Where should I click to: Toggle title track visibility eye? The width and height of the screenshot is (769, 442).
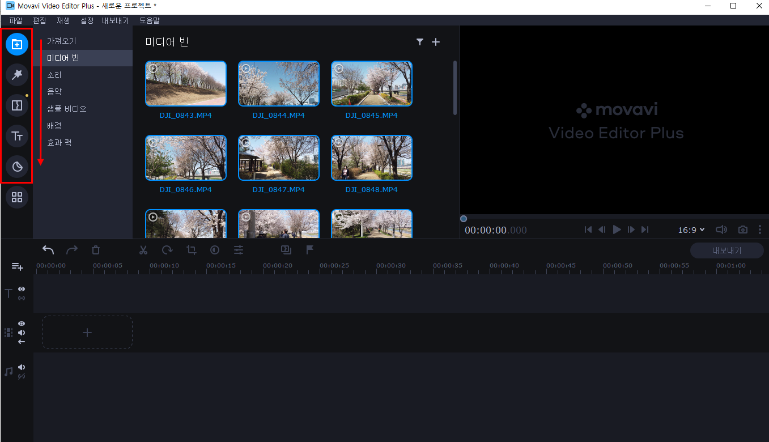pos(22,289)
